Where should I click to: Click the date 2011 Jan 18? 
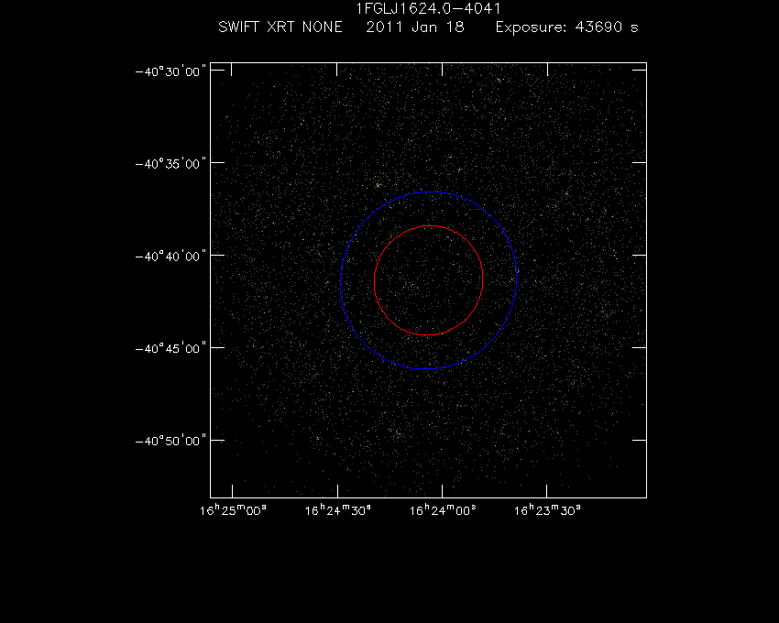[x=415, y=27]
